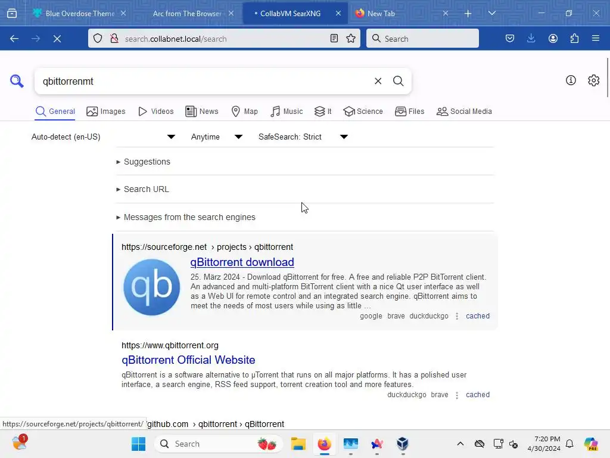
Task: Click the Firefox taskbar icon
Action: [x=325, y=444]
